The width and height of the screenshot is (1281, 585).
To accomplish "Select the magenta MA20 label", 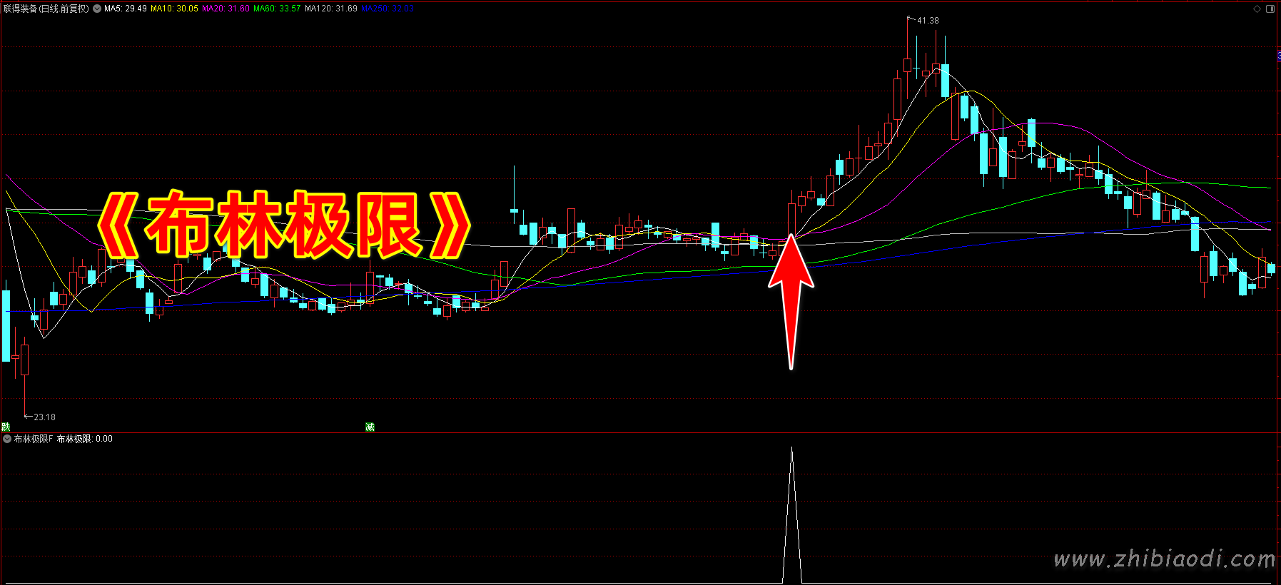I will tap(226, 9).
